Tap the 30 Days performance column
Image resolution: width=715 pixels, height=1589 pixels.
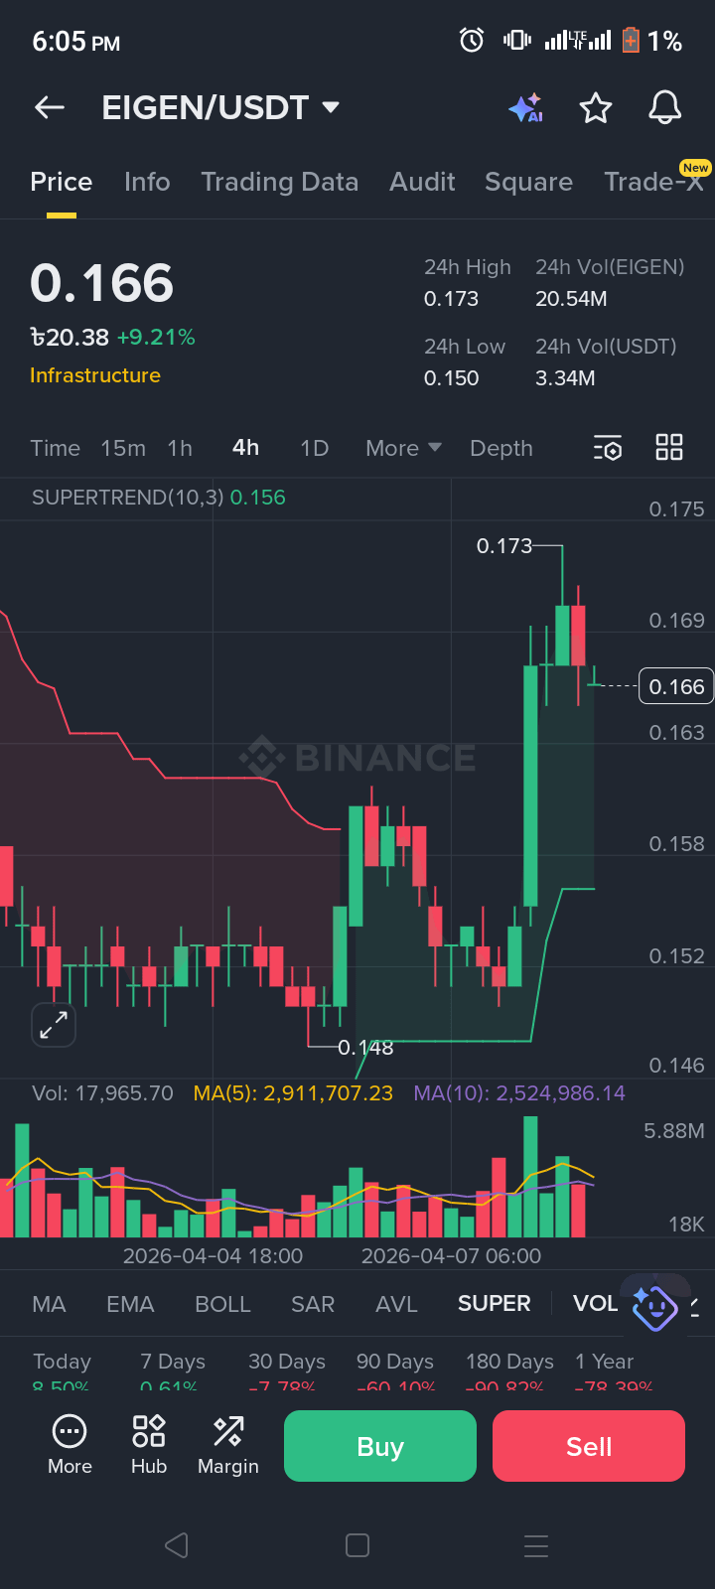(286, 1372)
